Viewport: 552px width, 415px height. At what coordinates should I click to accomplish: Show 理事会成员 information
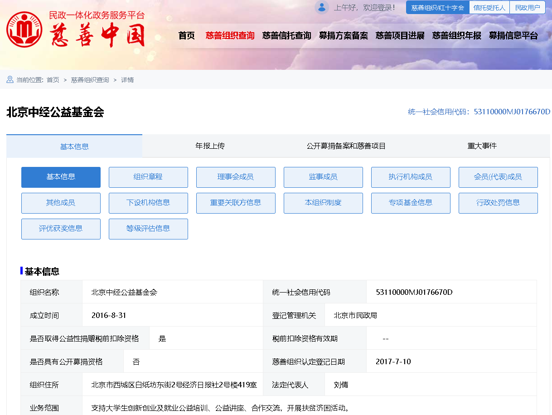[236, 177]
